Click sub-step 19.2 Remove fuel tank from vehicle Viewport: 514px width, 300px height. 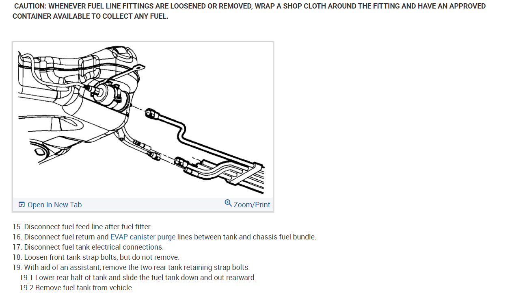77,288
